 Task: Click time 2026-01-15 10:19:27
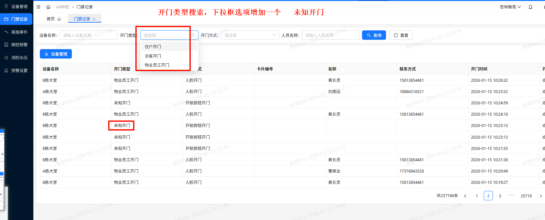pyautogui.click(x=489, y=182)
